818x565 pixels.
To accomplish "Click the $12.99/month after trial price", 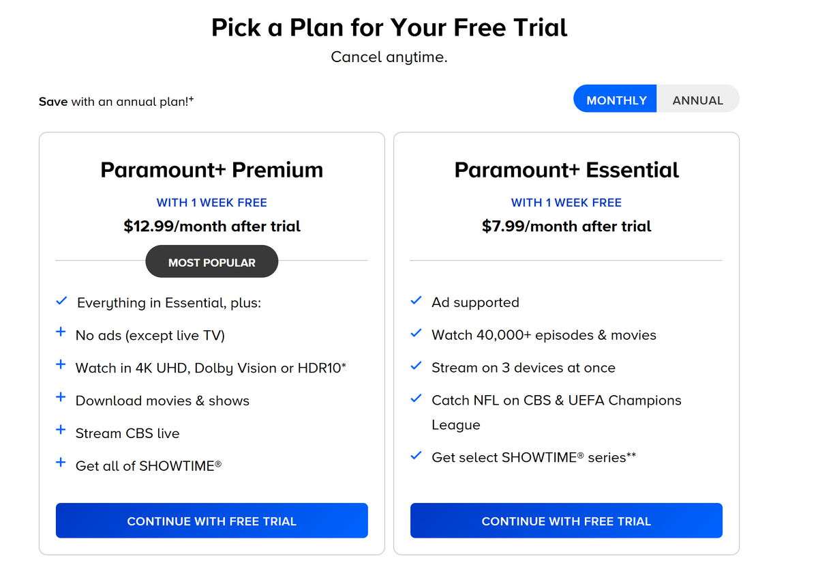I will (212, 227).
